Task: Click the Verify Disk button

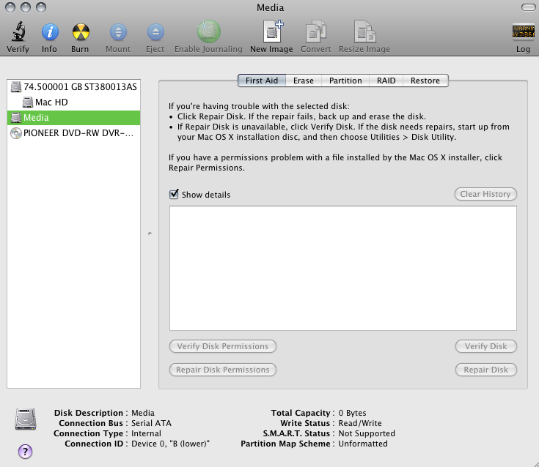Action: pos(485,346)
